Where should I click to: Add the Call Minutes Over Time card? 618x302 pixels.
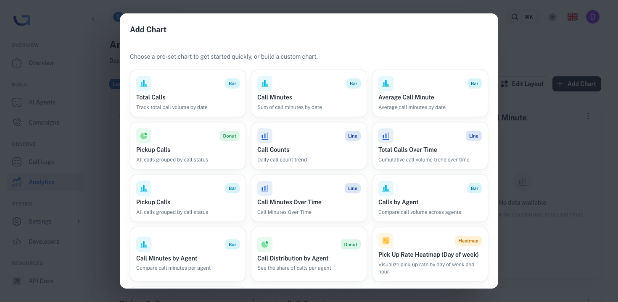pos(309,198)
